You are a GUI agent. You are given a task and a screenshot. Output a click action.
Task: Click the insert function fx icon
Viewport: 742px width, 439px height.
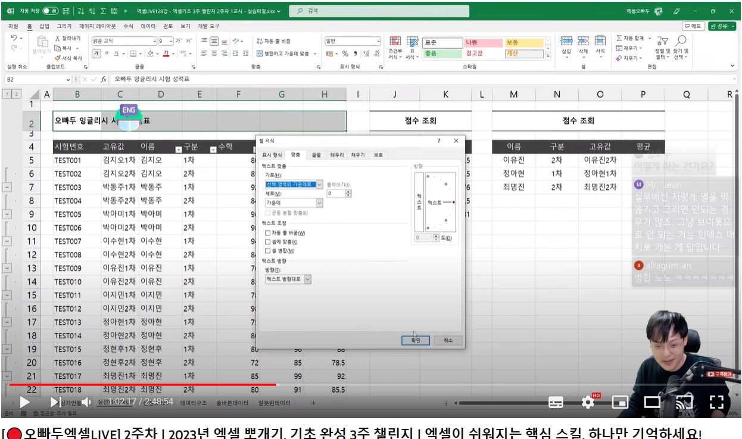tap(103, 79)
